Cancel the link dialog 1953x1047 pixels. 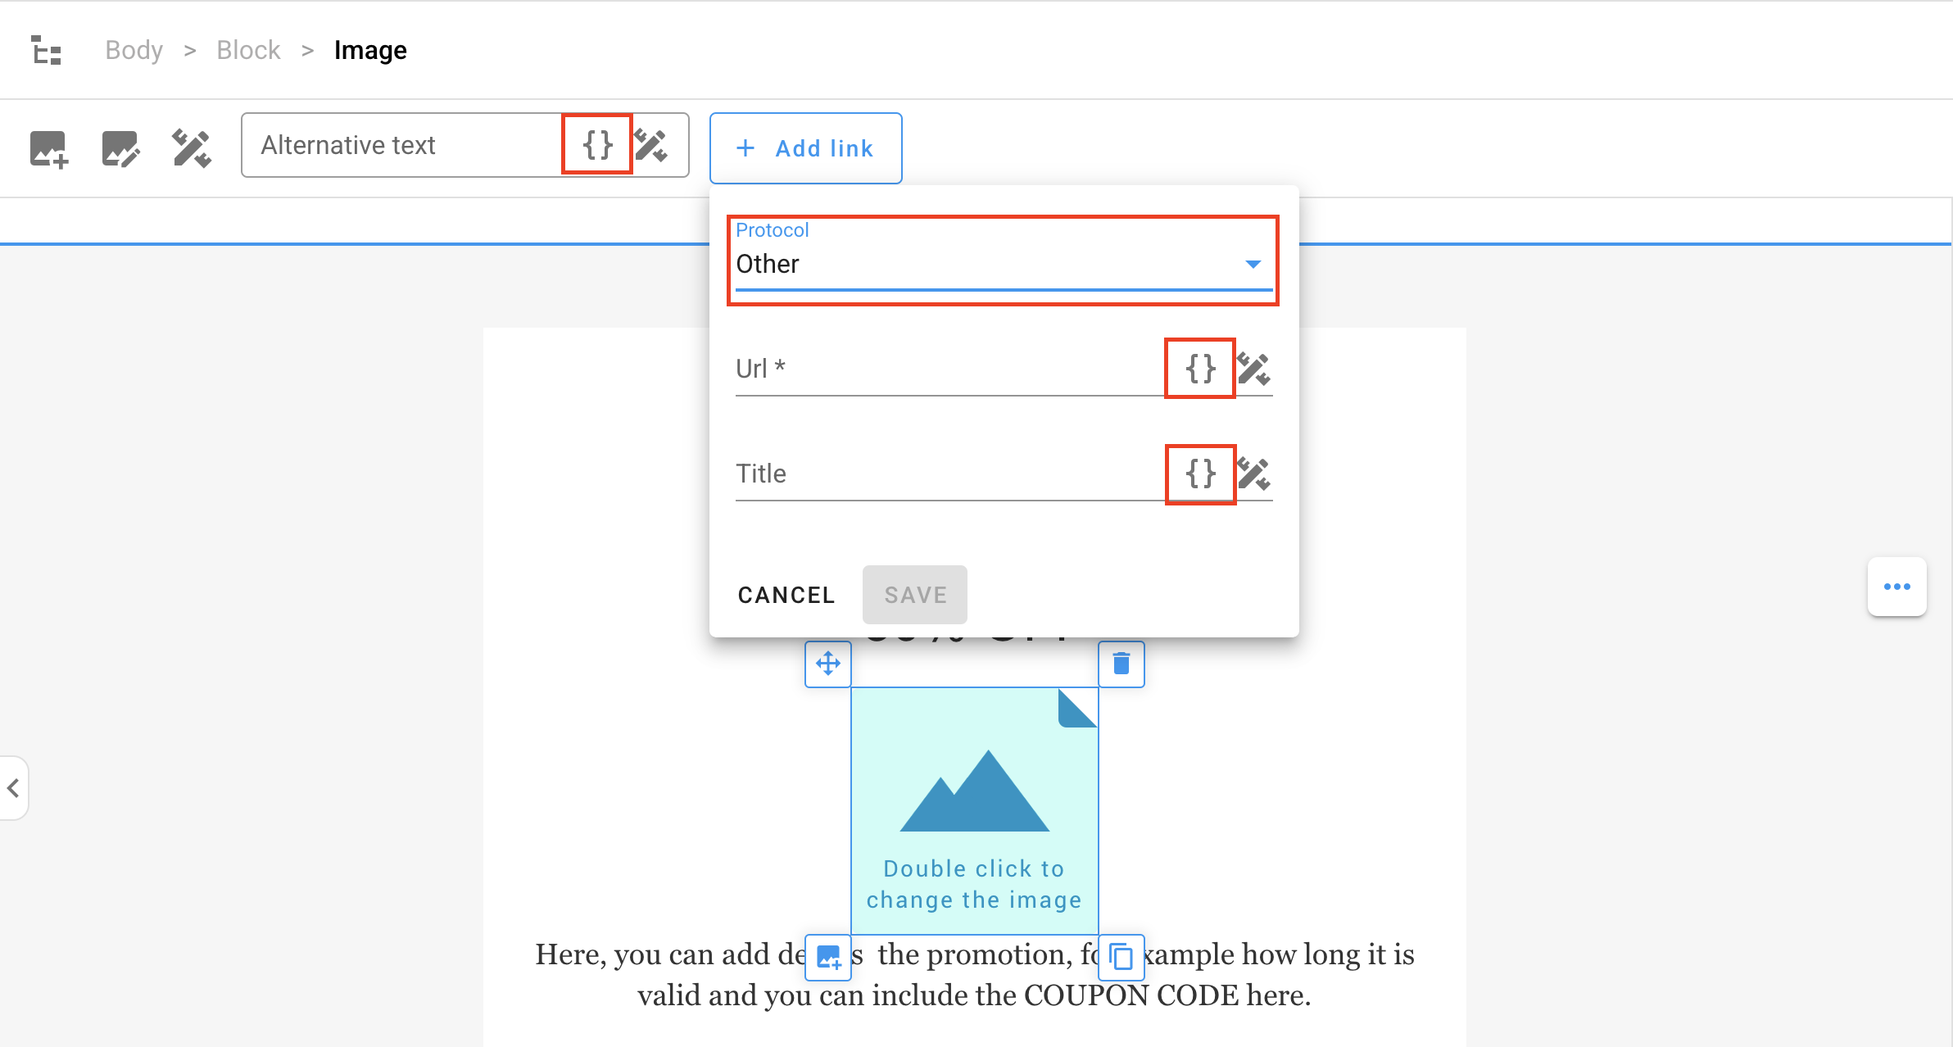(x=786, y=595)
